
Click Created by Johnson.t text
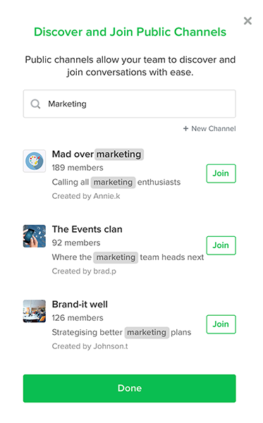(90, 346)
